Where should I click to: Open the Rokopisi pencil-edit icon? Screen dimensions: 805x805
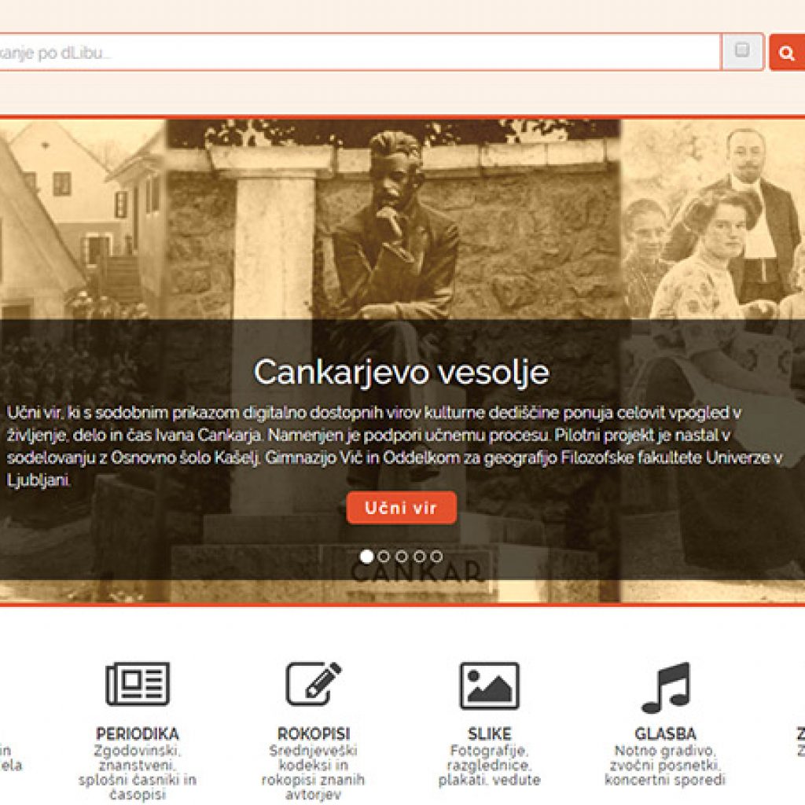[314, 684]
